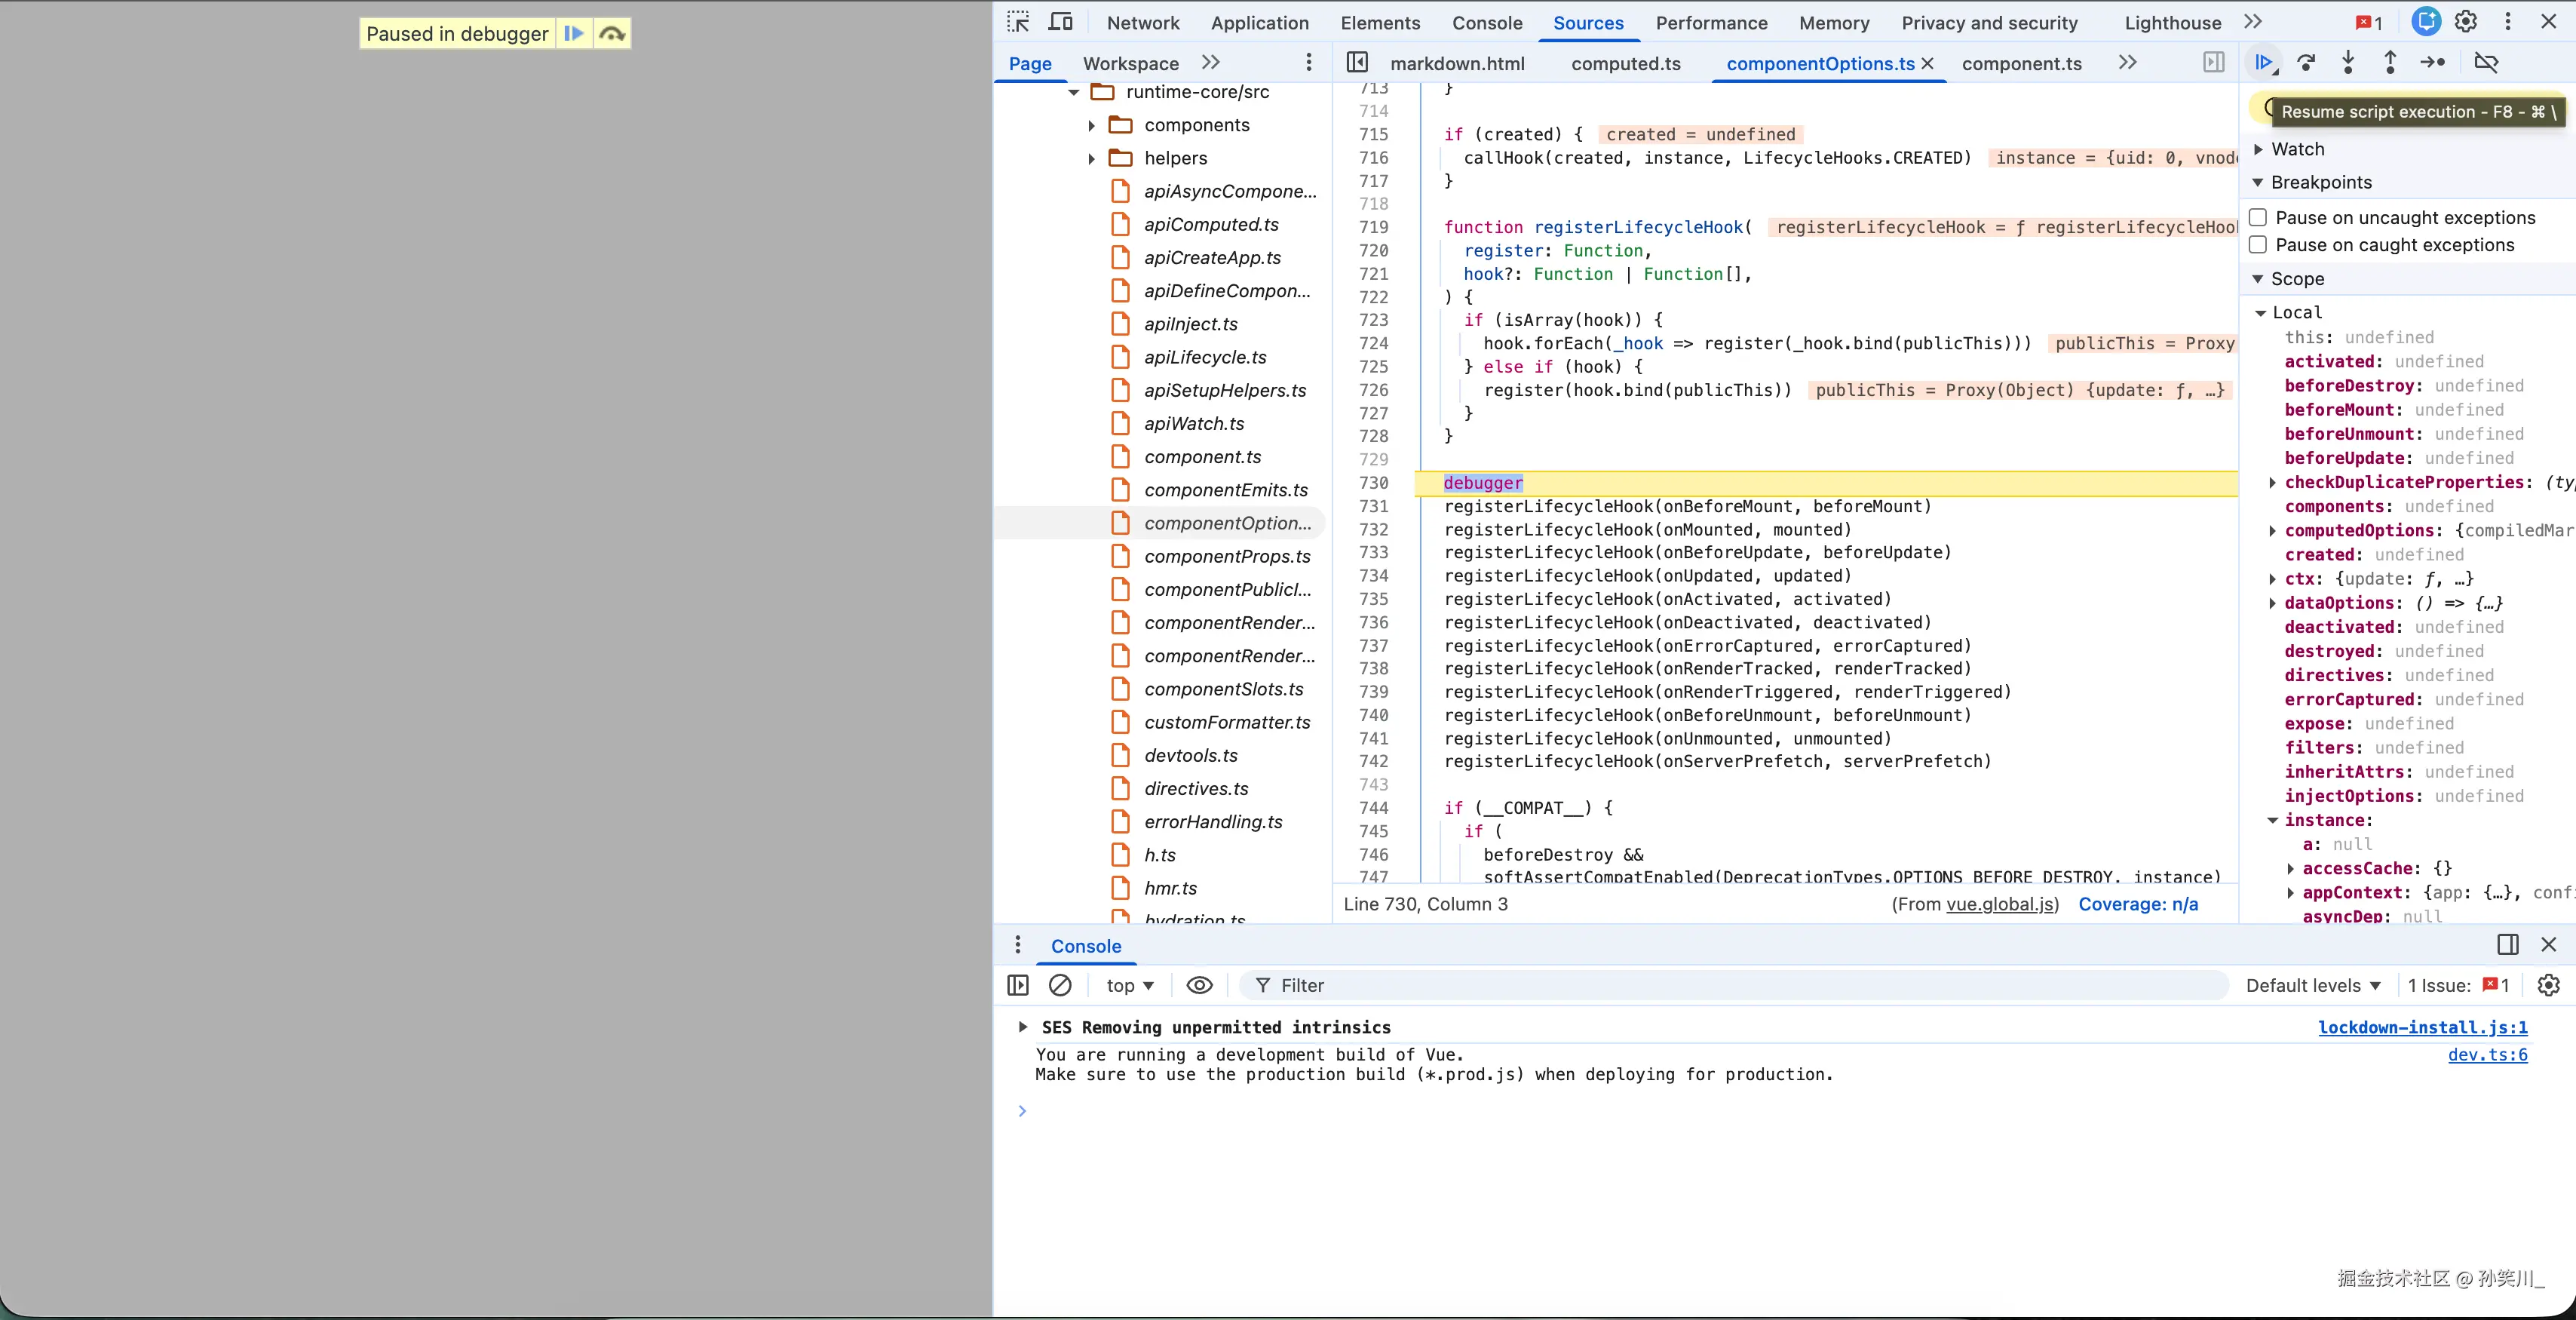Clear the console with the clear icon
Viewport: 2576px width, 1320px height.
click(1060, 985)
